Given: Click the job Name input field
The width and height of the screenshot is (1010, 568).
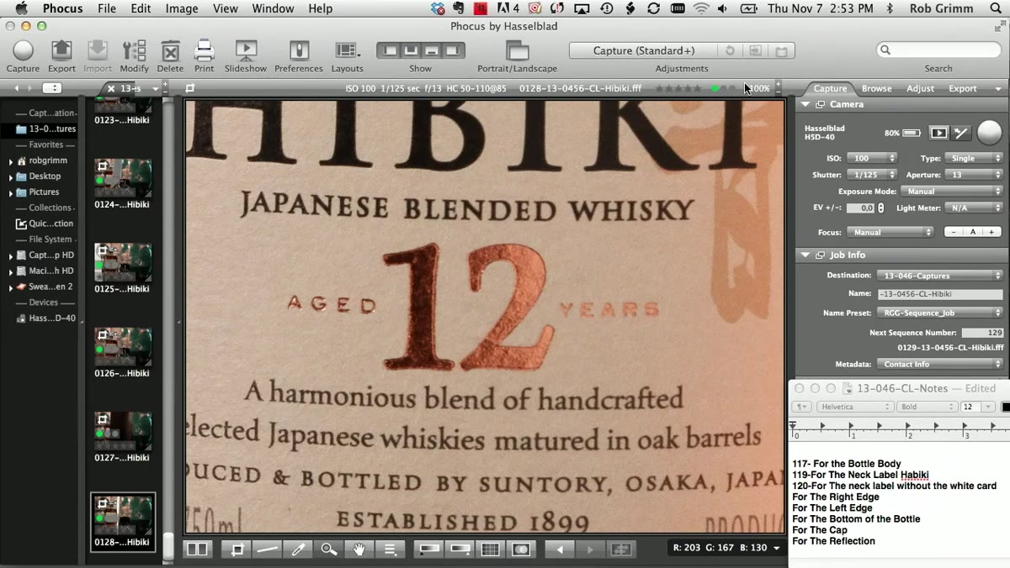Looking at the screenshot, I should tap(939, 294).
